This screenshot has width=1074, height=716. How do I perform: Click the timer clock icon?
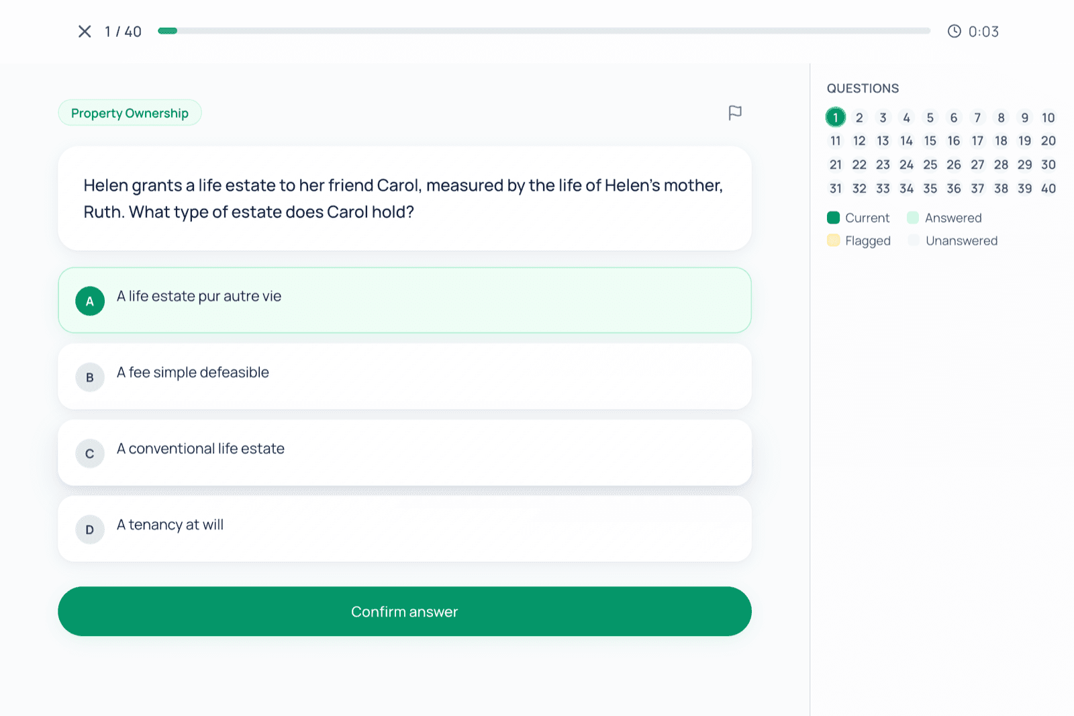(954, 32)
